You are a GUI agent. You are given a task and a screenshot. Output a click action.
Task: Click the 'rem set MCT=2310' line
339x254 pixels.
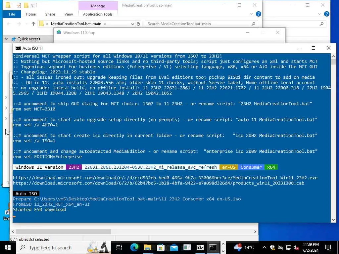tap(34, 109)
